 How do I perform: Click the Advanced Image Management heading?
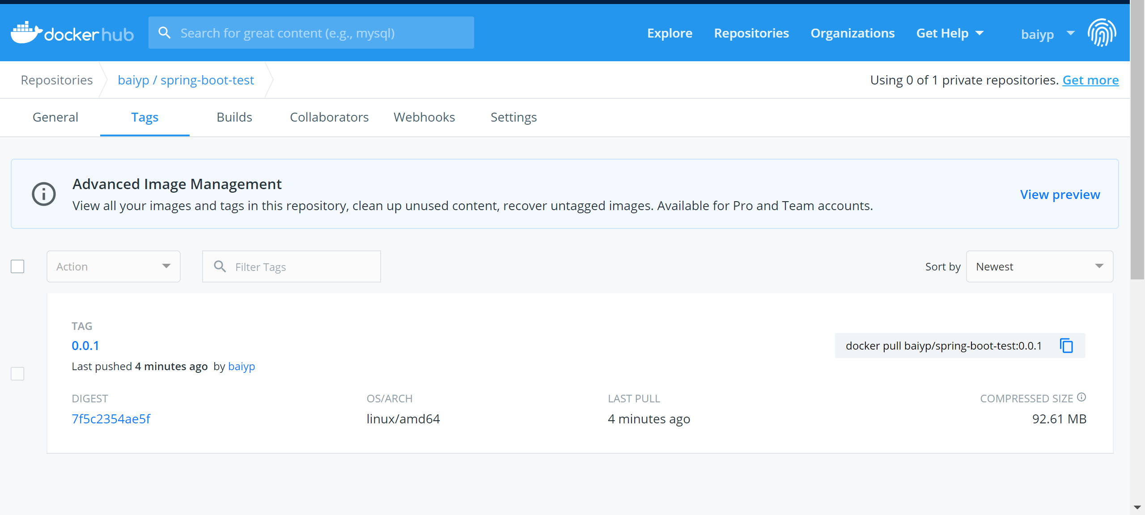177,184
